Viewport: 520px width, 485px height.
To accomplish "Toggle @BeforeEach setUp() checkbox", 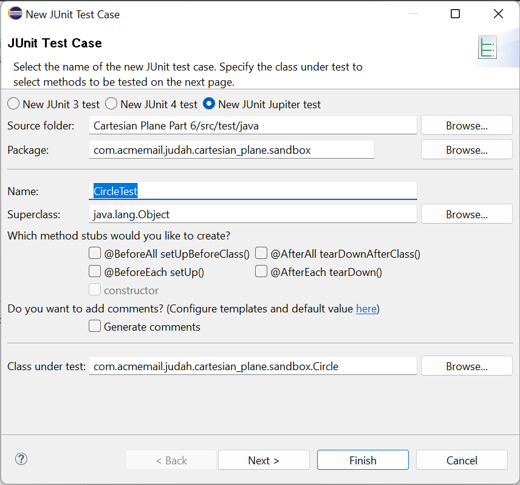I will [95, 272].
